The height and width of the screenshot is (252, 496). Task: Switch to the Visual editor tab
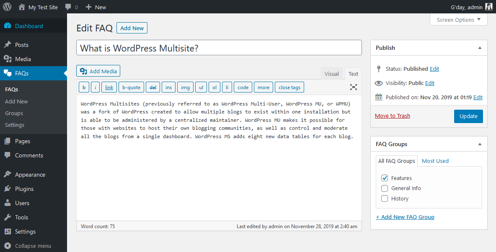click(331, 74)
